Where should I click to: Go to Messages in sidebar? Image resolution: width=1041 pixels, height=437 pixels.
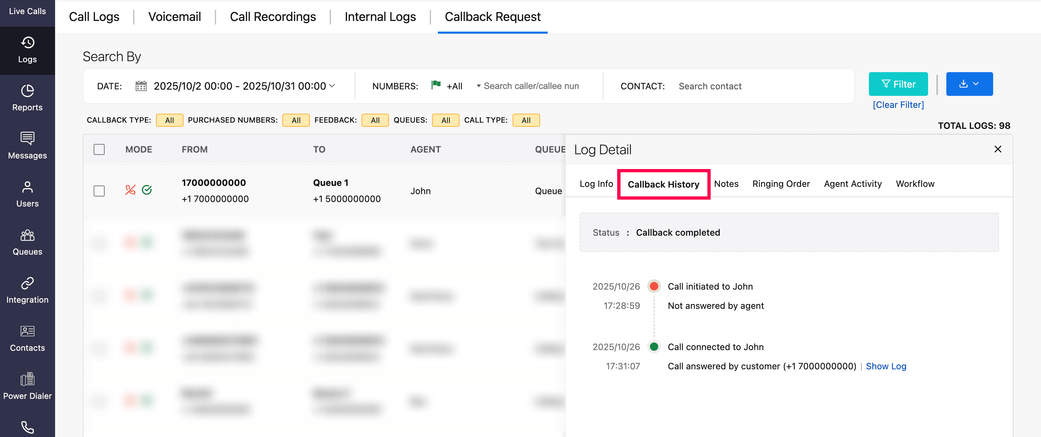[x=27, y=139]
